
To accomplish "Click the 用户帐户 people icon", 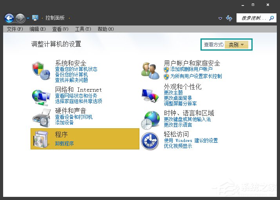I will point(150,71).
